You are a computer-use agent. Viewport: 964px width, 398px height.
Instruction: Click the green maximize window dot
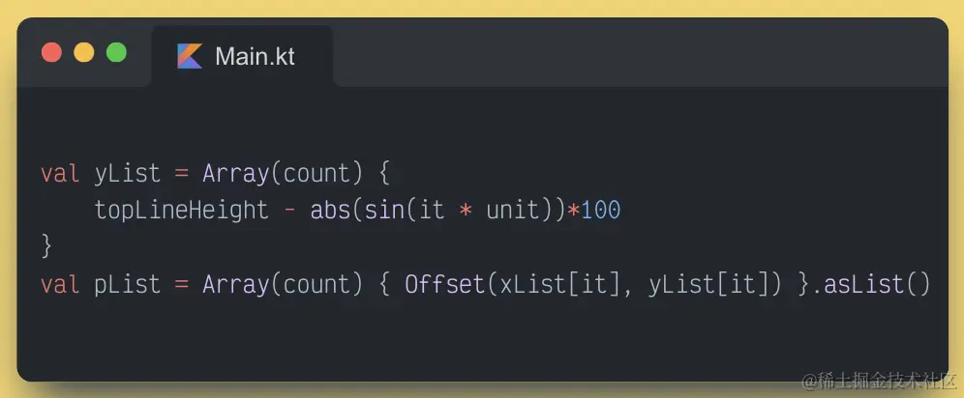[x=117, y=53]
